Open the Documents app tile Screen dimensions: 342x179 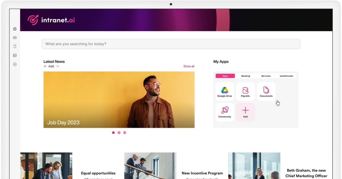tap(266, 92)
